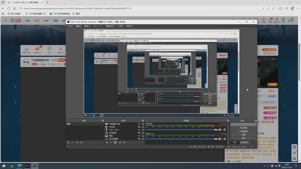301x169 pixels.
Task: Undock the Scenes panel via float icon
Action: (x=103, y=121)
